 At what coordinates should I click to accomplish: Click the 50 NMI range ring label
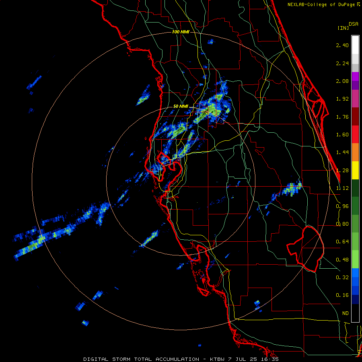click(x=181, y=107)
